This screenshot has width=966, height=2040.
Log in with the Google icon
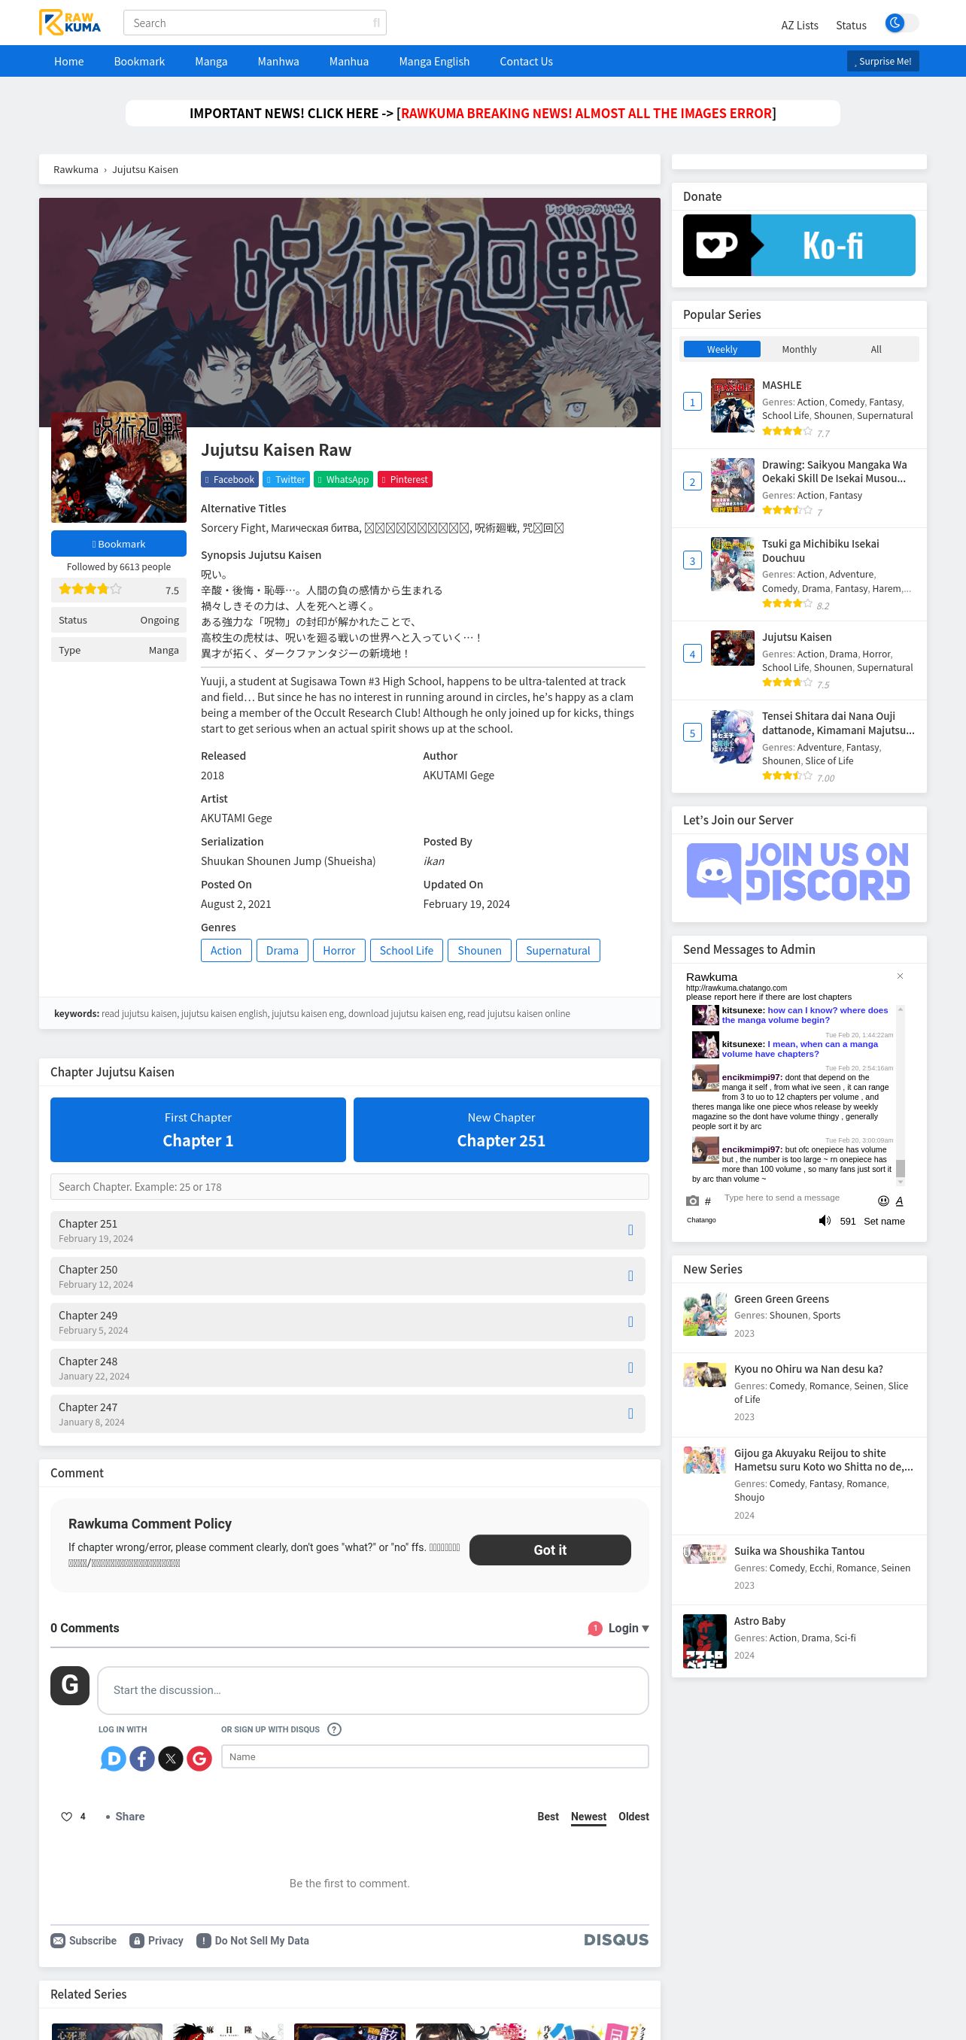pyautogui.click(x=199, y=1758)
